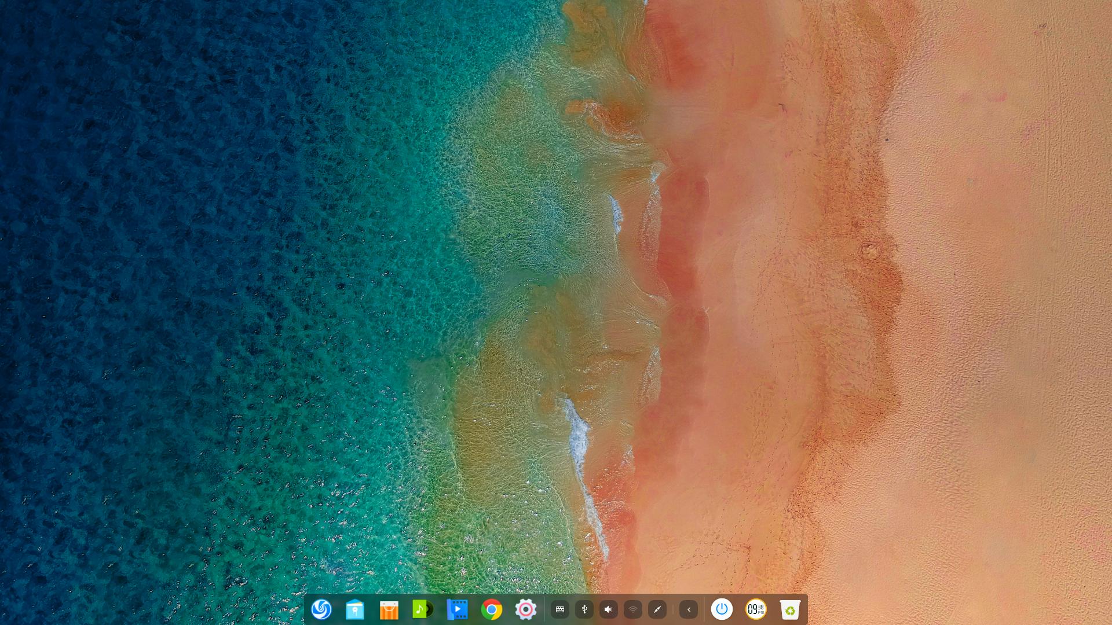Click the power button to open shutdown options
Image resolution: width=1112 pixels, height=625 pixels.
[722, 609]
